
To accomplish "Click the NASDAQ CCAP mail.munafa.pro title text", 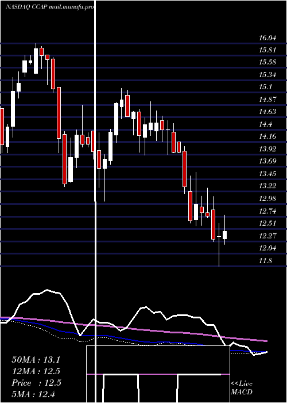I will tap(49, 7).
